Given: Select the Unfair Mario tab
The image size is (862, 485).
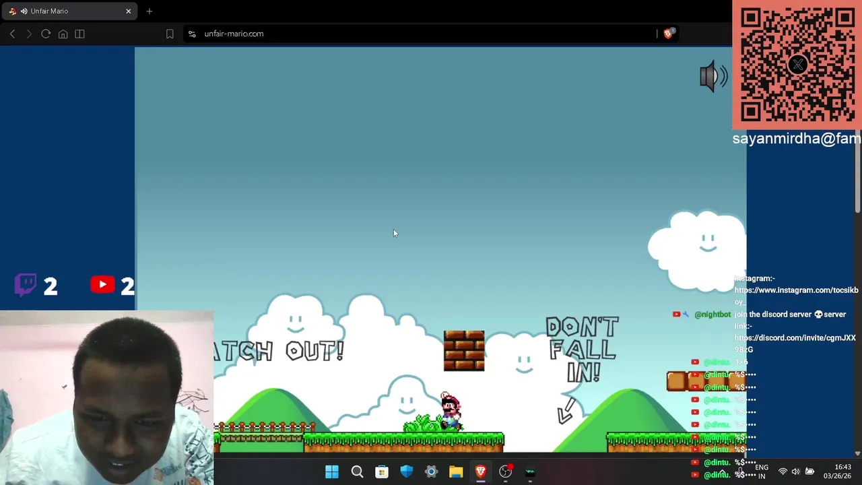Looking at the screenshot, I should [69, 11].
